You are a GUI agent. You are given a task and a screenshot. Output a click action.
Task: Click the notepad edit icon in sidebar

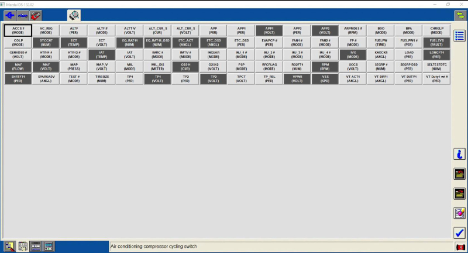click(x=460, y=213)
